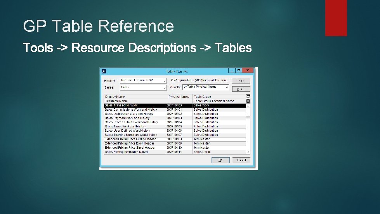Click the Cancel button
The height and width of the screenshot is (214, 380).
tap(241, 160)
